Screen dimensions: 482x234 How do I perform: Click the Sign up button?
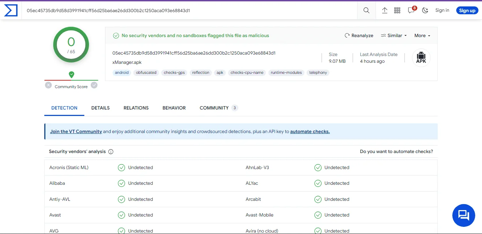click(x=467, y=10)
